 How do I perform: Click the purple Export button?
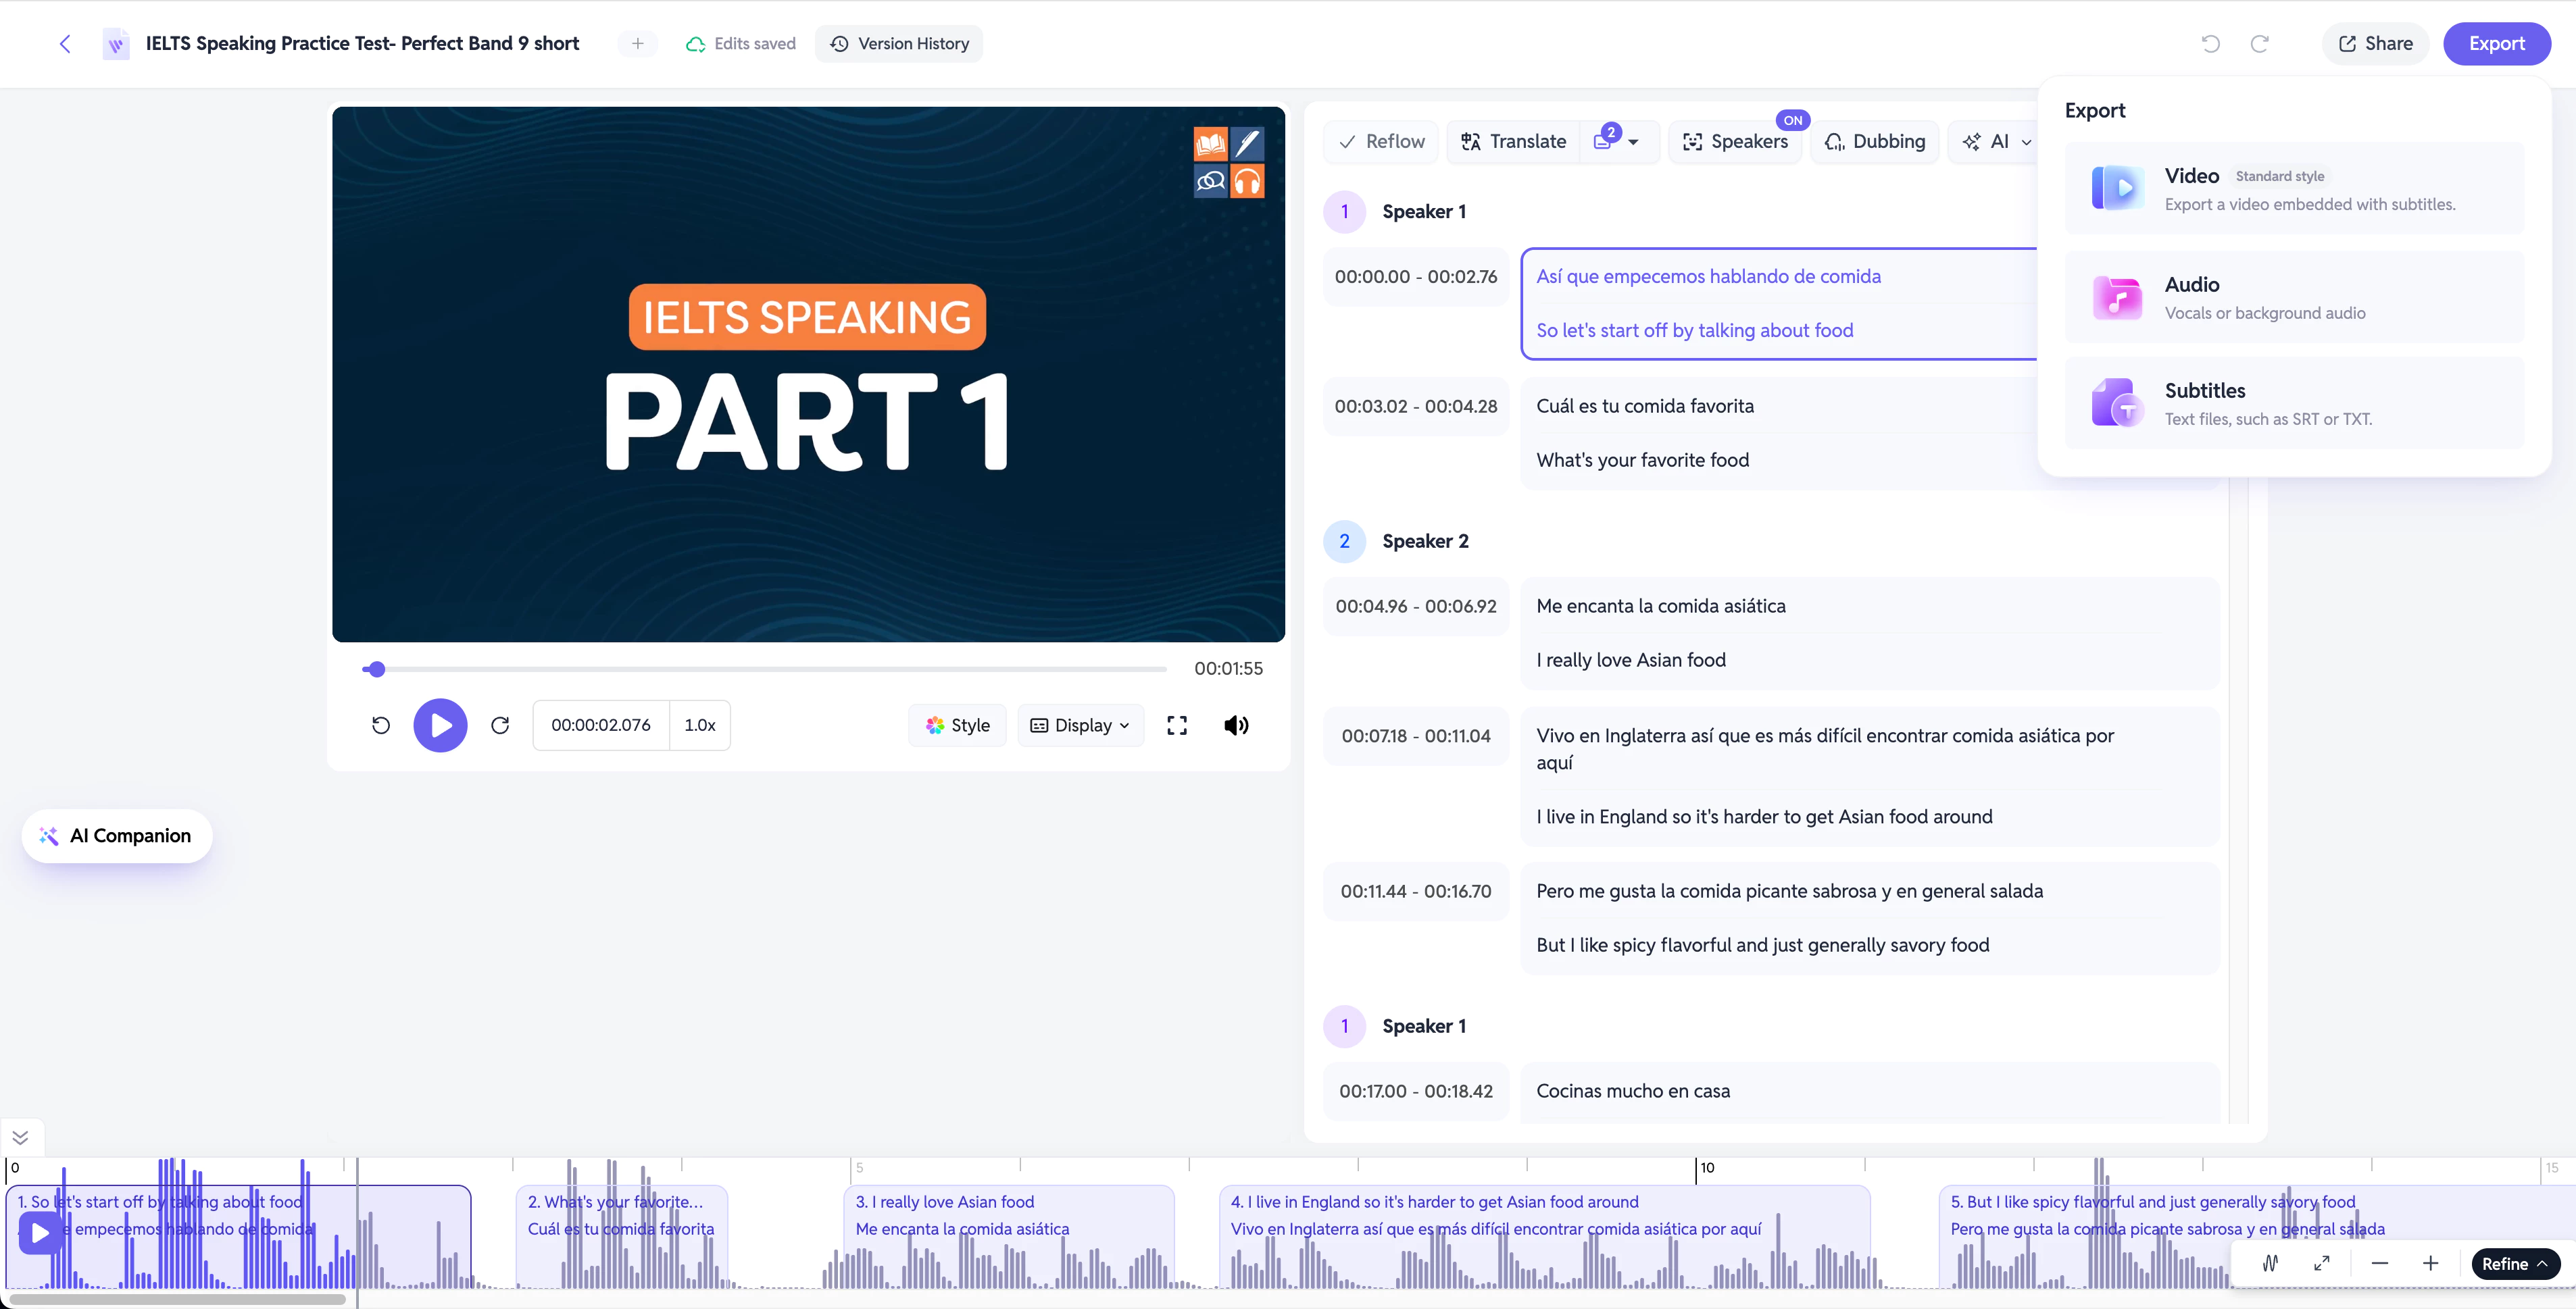click(x=2496, y=44)
